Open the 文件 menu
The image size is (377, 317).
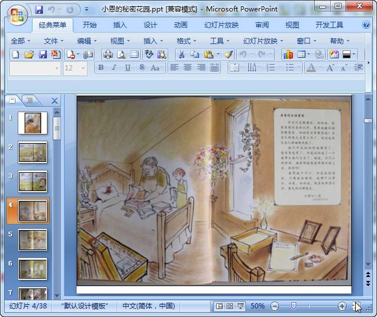point(54,41)
